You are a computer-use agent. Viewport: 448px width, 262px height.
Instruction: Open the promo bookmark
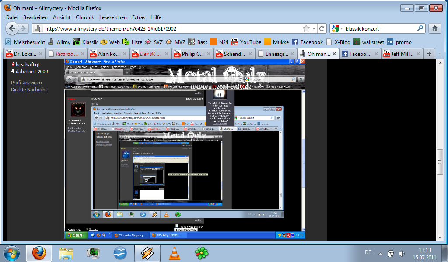coord(399,42)
